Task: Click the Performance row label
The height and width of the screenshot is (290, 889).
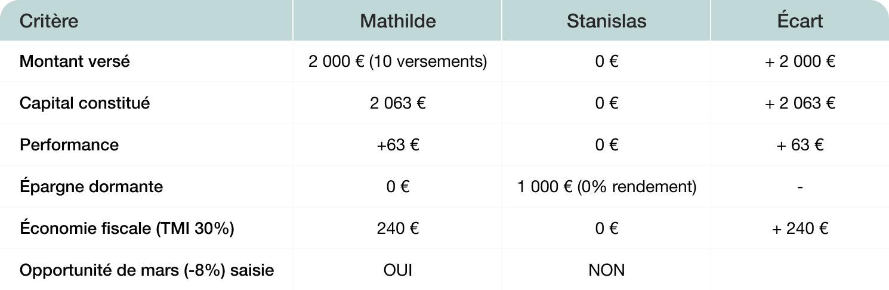Action: [x=69, y=145]
